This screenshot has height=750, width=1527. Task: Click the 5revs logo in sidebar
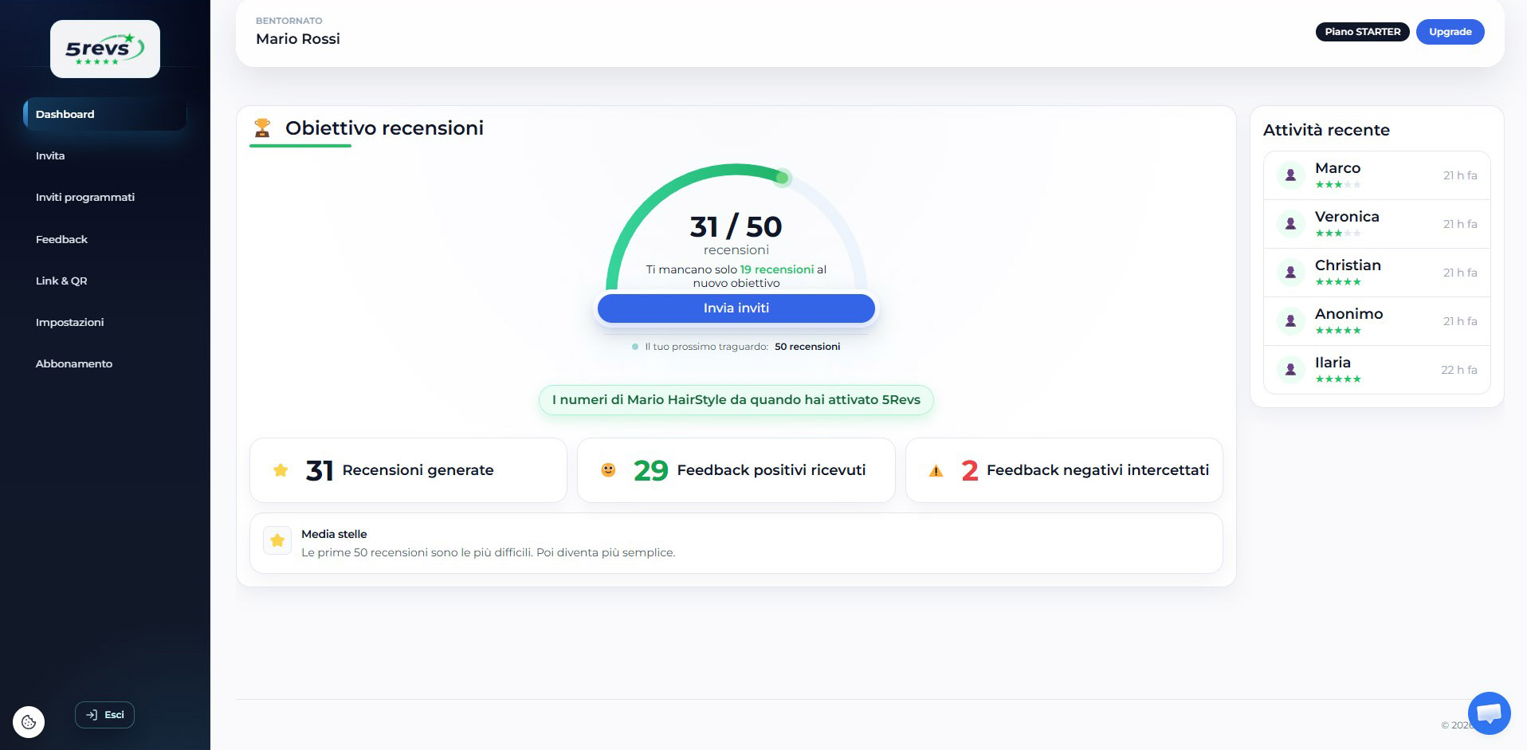[104, 49]
